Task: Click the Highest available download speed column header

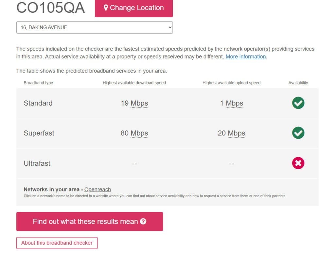Action: pyautogui.click(x=134, y=83)
